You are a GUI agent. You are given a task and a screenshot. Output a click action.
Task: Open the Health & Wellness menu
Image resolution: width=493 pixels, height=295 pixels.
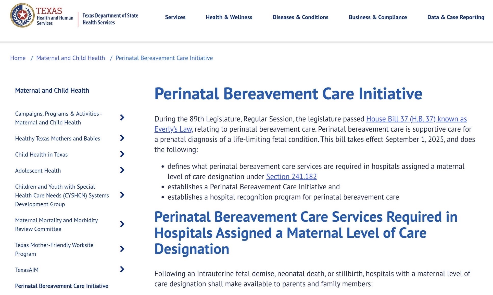tap(229, 17)
